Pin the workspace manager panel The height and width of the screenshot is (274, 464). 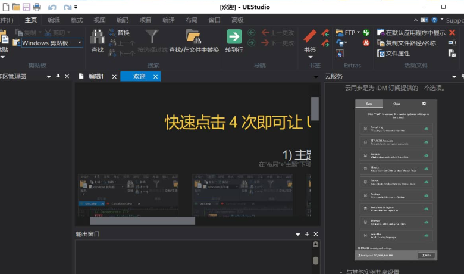(58, 76)
